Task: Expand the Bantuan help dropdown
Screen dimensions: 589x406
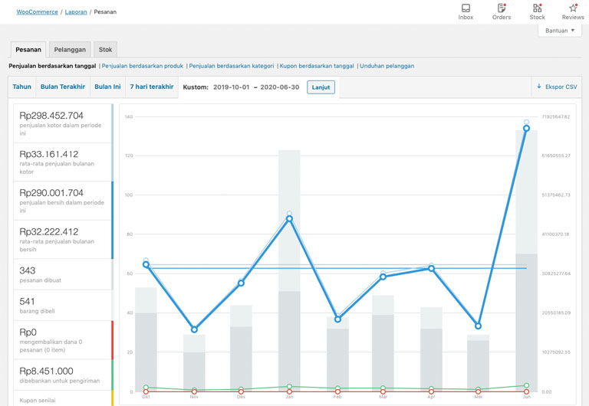Action: click(560, 31)
